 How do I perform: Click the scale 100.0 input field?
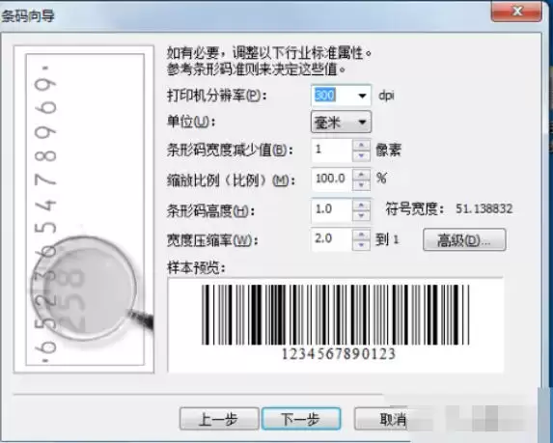point(332,180)
